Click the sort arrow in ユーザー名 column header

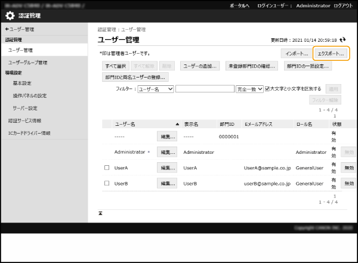[x=177, y=124]
